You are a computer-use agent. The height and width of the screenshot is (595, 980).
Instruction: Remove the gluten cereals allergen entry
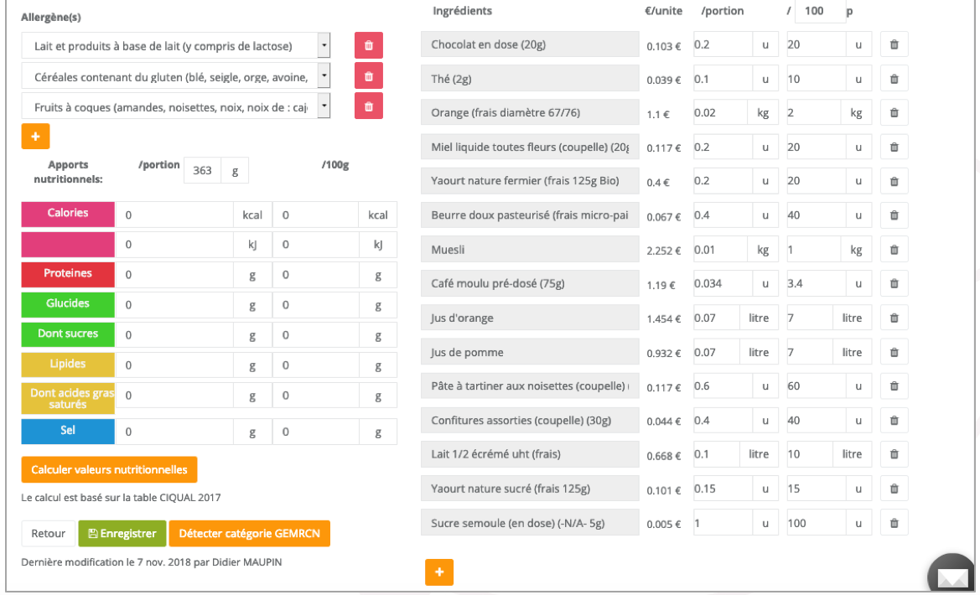368,76
